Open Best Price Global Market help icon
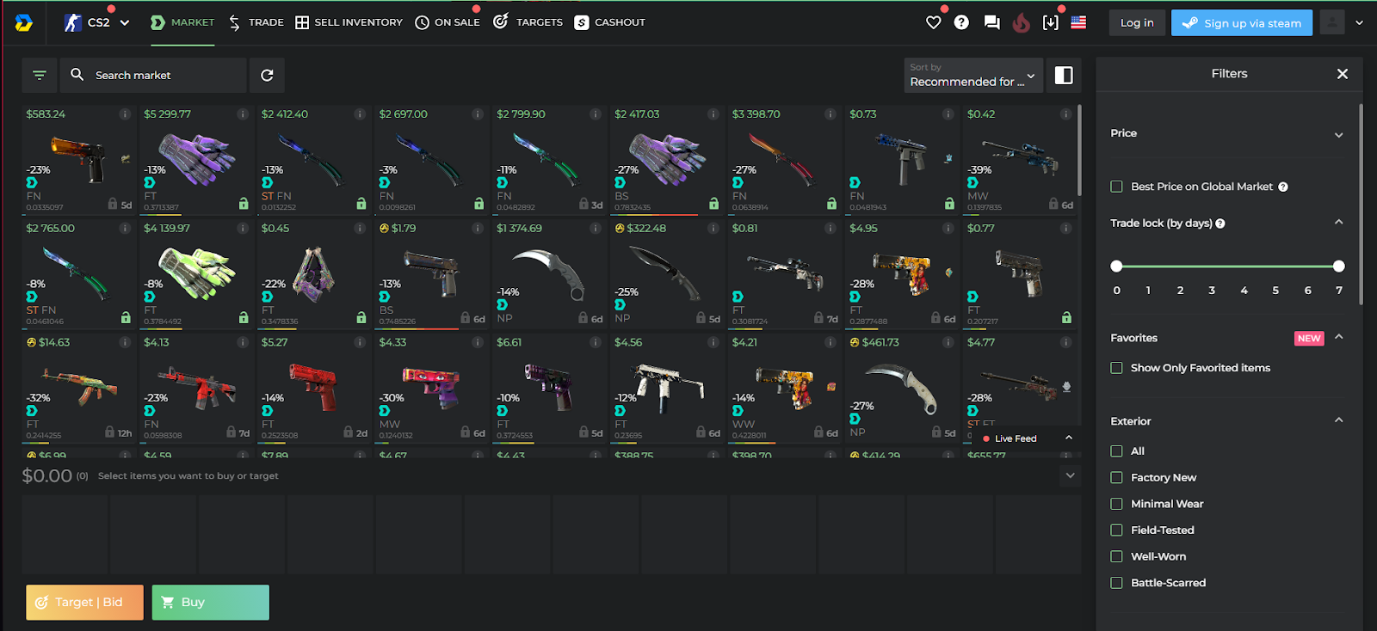The image size is (1377, 631). tap(1282, 187)
